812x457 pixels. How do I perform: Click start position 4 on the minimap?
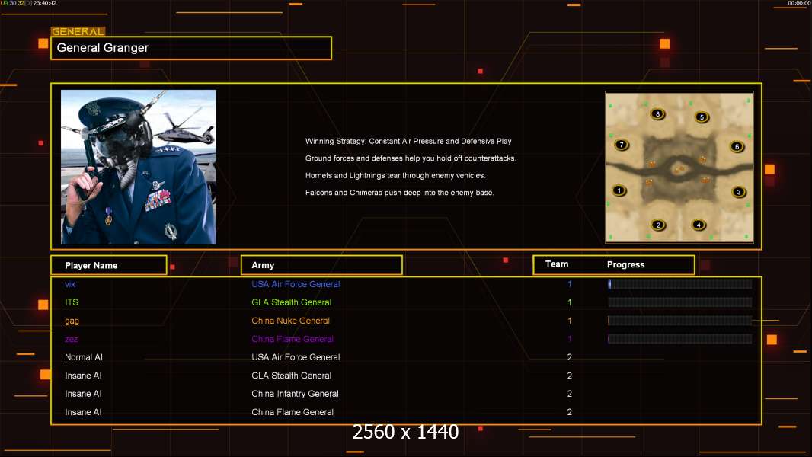pos(699,225)
